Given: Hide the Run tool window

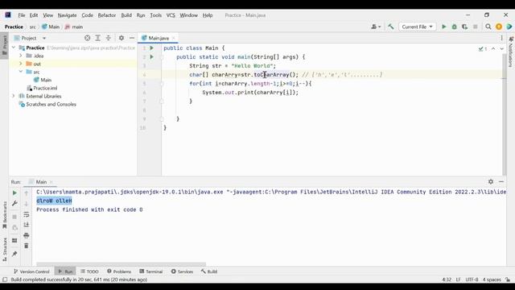Looking at the screenshot, I should pos(501,181).
